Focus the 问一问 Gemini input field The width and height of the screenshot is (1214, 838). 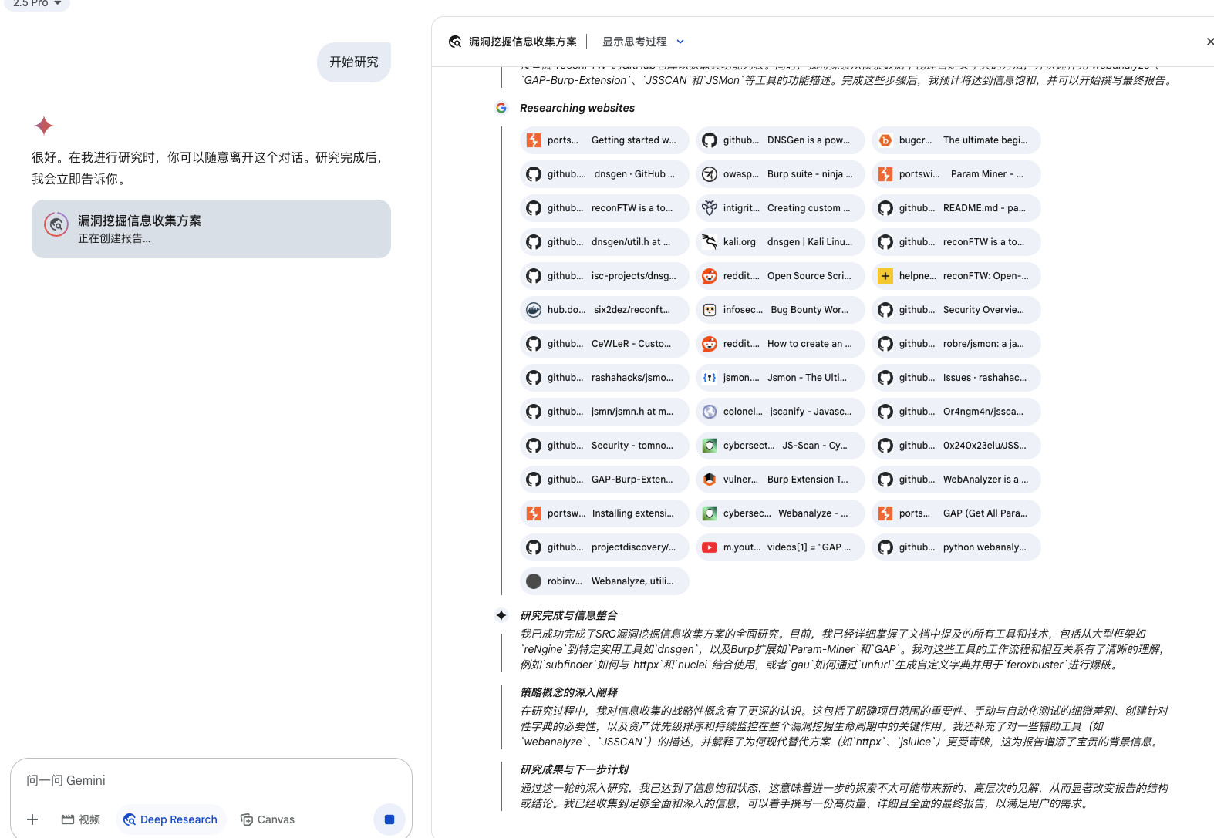coord(211,780)
